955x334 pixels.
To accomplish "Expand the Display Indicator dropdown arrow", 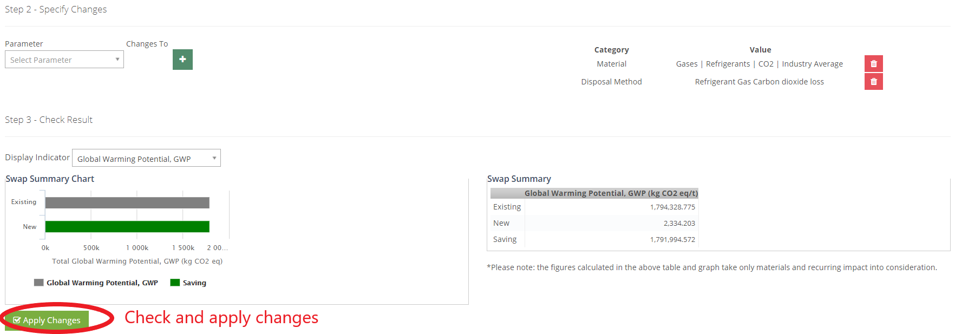I will point(214,158).
